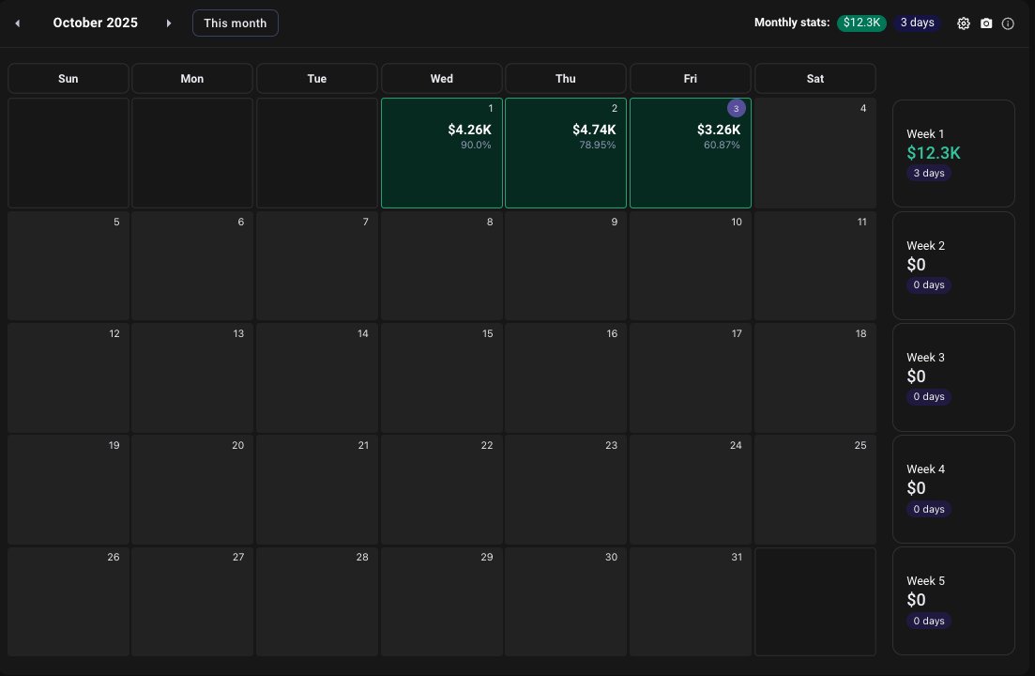Select October 8 day cell
The image size is (1035, 676).
pyautogui.click(x=442, y=266)
